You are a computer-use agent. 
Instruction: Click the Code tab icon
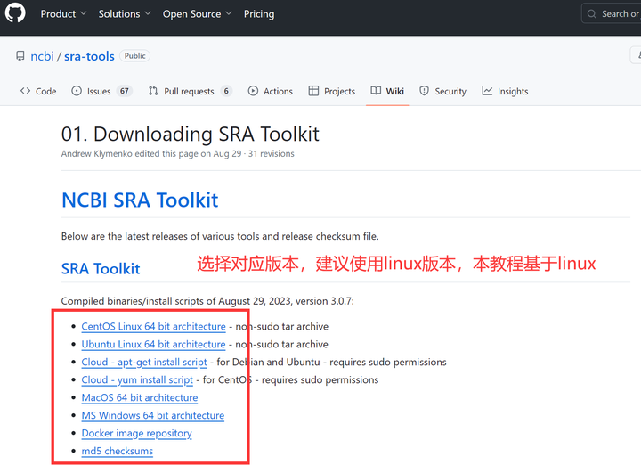(25, 91)
